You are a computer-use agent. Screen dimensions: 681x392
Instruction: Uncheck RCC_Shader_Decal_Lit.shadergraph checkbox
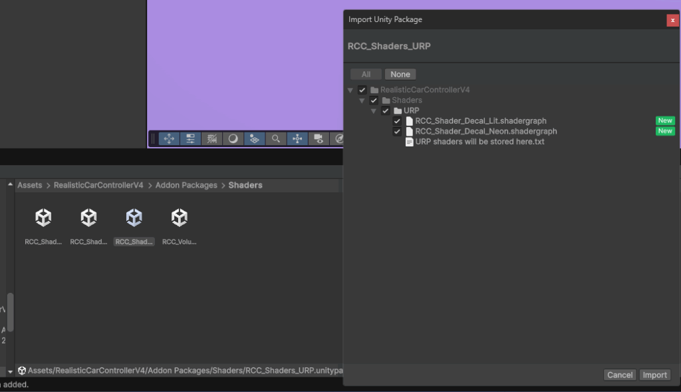click(x=397, y=121)
